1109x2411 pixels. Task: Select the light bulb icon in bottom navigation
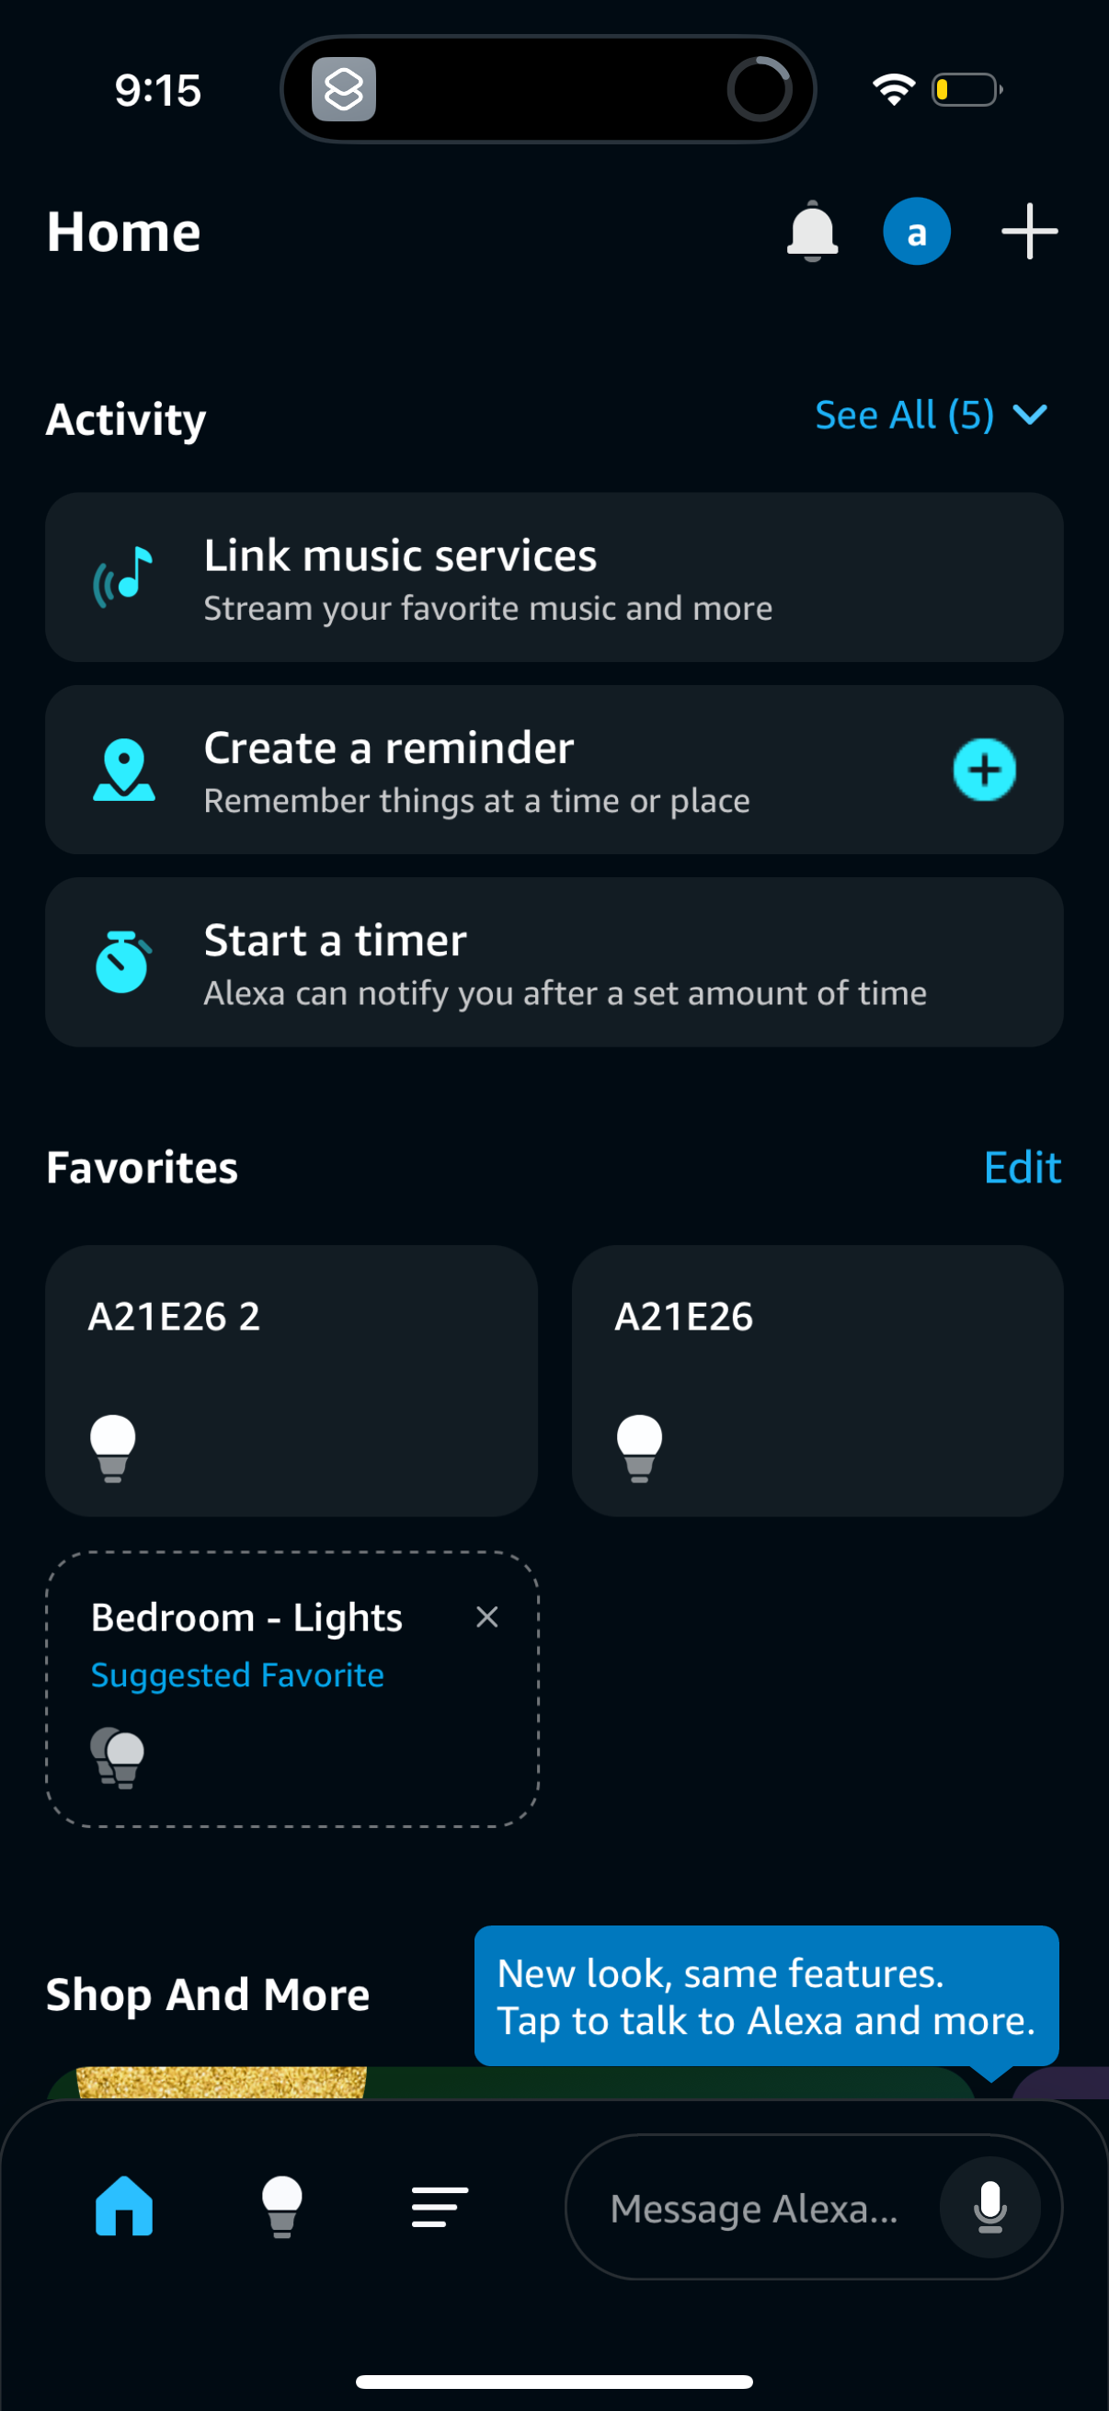pos(281,2207)
